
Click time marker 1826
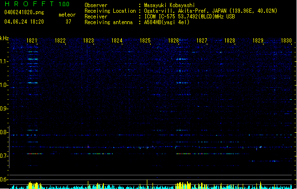coord(173,41)
